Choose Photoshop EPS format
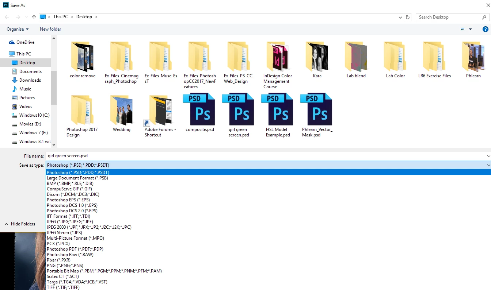 click(x=68, y=200)
